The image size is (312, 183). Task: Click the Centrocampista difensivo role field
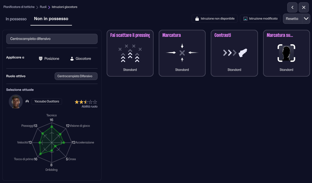coord(52,39)
